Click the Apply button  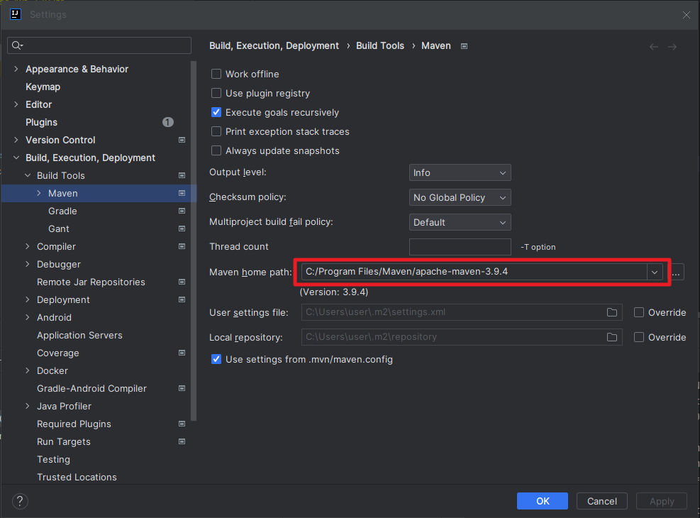coord(662,501)
